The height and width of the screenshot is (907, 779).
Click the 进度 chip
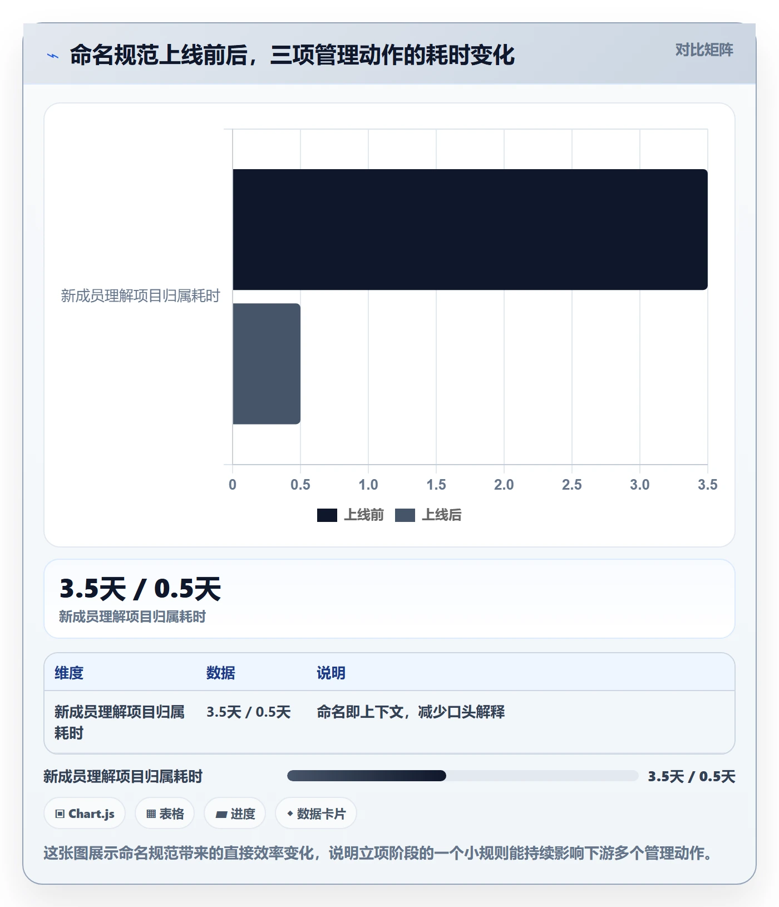coord(235,814)
